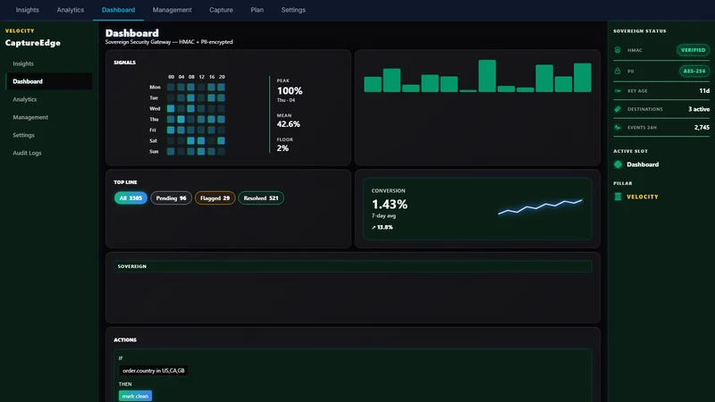This screenshot has height=402, width=715.
Task: Click the Mon row label in heatmap
Action: 155,87
